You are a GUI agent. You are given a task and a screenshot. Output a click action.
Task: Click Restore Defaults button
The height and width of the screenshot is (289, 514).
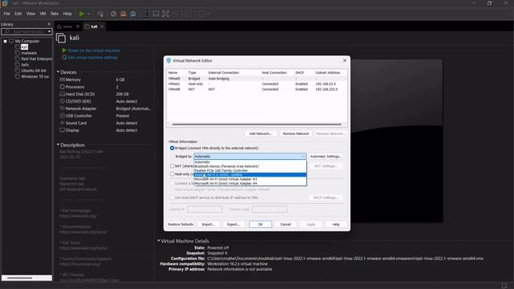181,225
